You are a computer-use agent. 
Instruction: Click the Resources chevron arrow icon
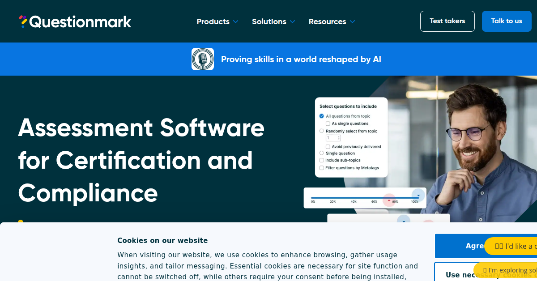click(x=352, y=21)
